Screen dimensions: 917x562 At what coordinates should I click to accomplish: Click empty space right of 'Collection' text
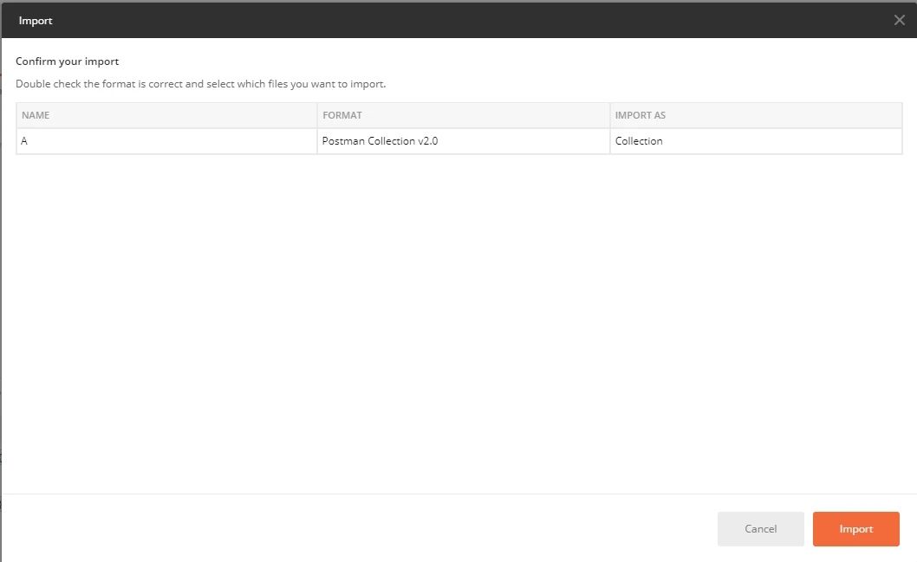(780, 141)
